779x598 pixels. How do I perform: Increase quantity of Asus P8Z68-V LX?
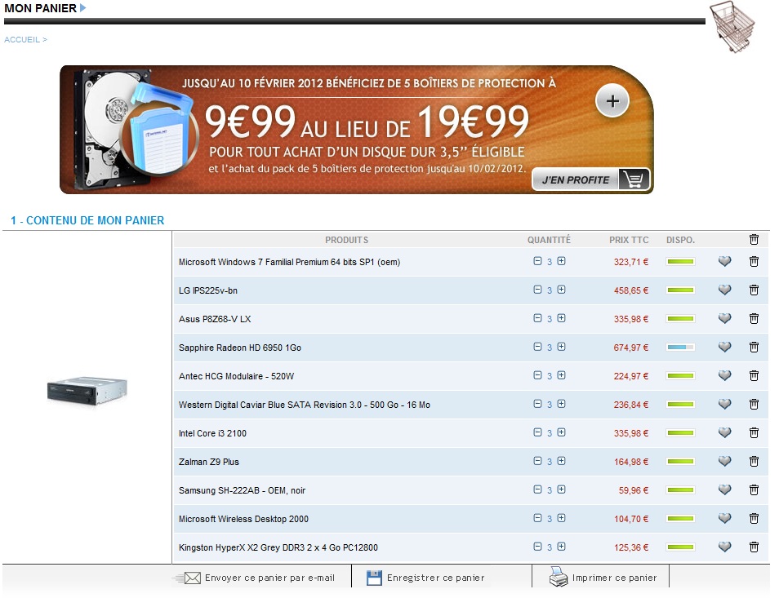562,318
